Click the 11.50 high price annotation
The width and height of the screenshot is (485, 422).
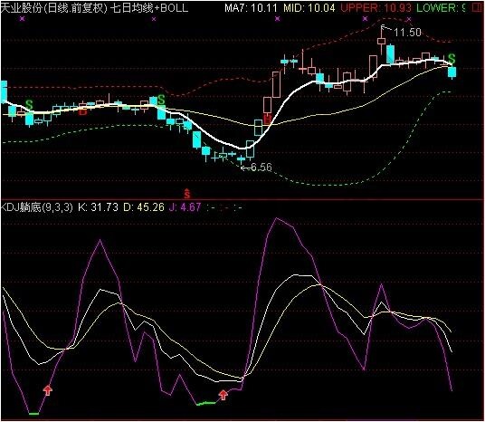tap(407, 33)
